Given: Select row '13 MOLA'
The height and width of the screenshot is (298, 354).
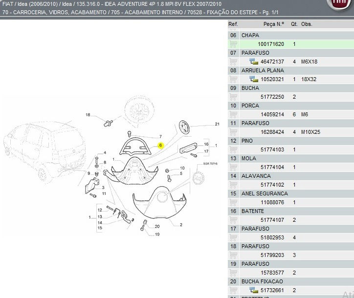Looking at the screenshot, I should pyautogui.click(x=291, y=158).
